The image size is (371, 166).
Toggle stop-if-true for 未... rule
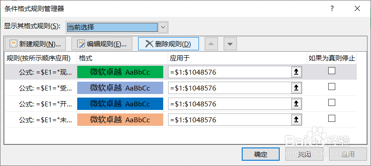[332, 118]
